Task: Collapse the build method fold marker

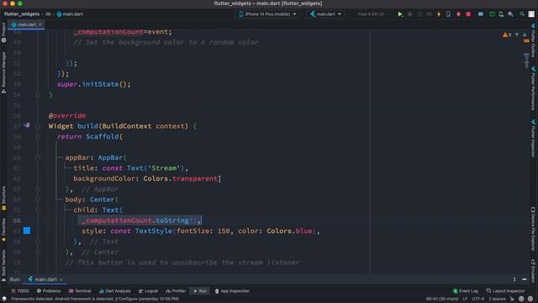Action: (38, 126)
